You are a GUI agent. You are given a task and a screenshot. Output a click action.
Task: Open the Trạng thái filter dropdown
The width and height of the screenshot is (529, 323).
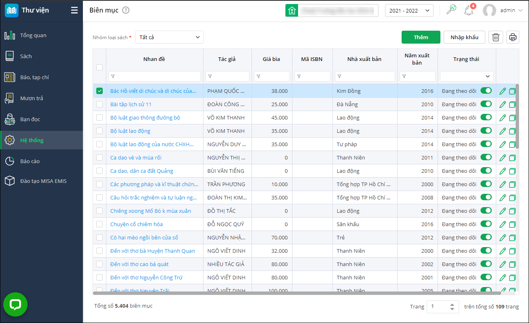click(x=467, y=76)
